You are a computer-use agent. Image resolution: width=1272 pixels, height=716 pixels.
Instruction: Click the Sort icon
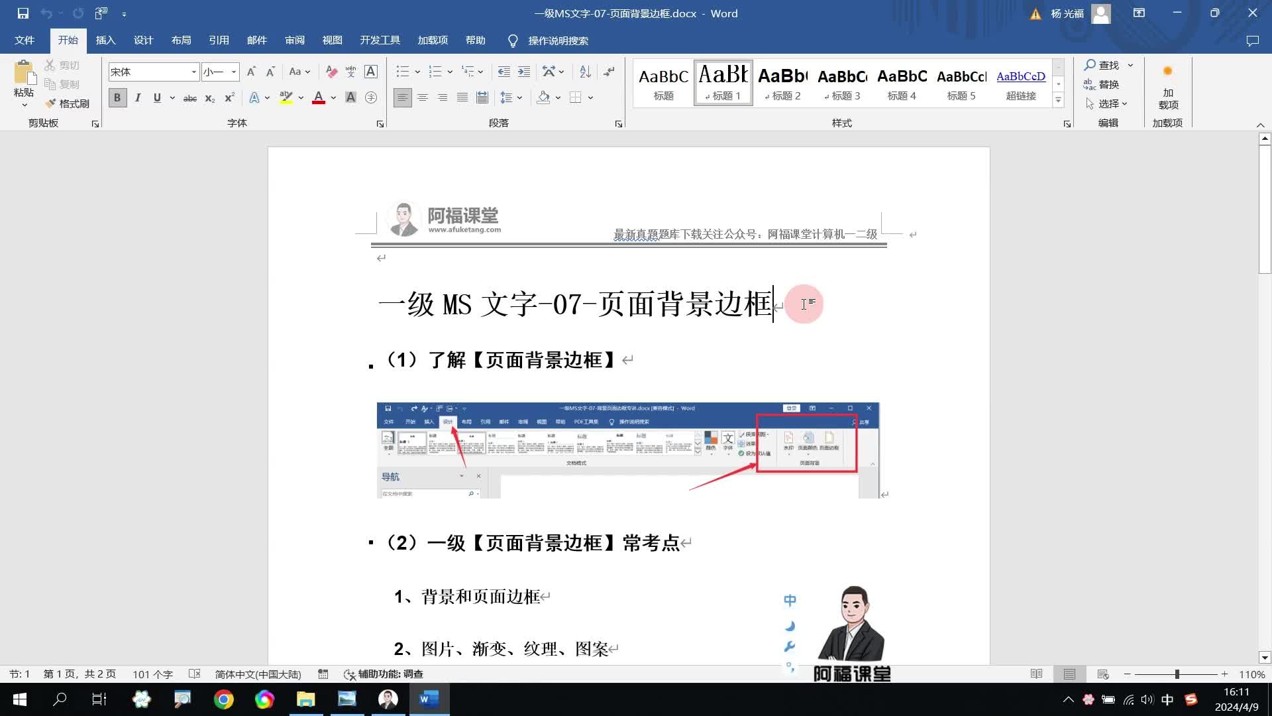tap(585, 72)
